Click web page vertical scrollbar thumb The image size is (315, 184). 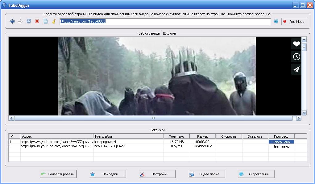(x=304, y=47)
